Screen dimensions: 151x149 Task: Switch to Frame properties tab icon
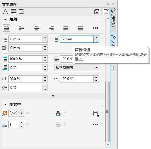21,11
